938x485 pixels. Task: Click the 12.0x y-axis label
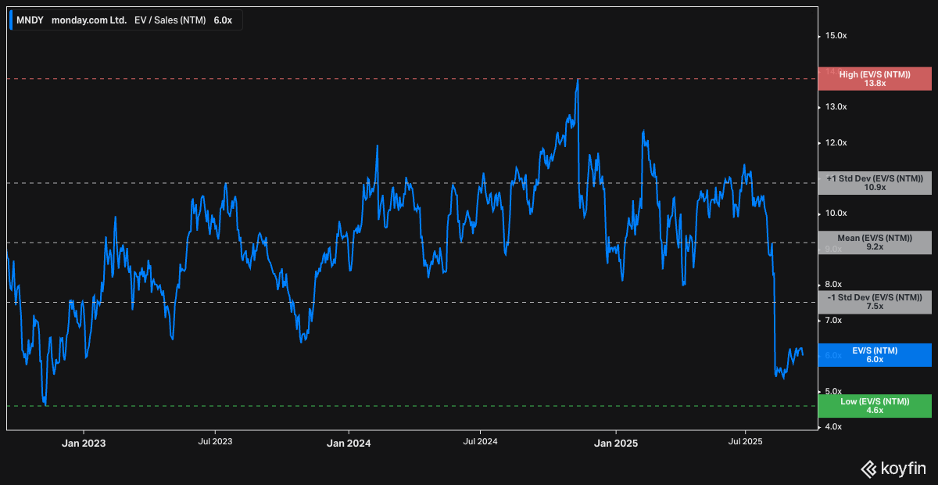(x=836, y=142)
